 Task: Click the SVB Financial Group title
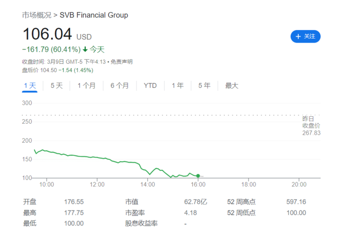94,15
